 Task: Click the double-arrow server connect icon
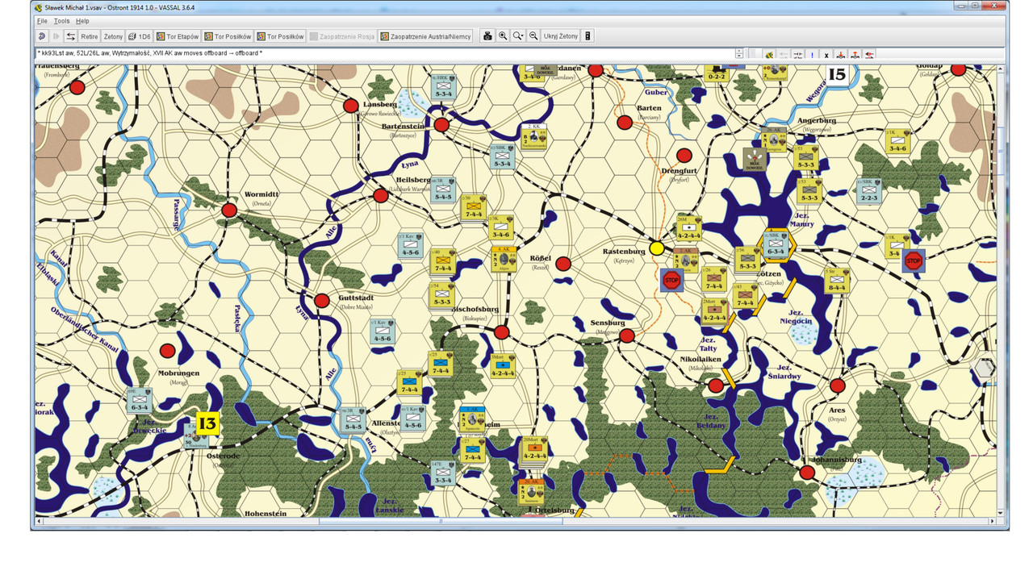pyautogui.click(x=71, y=36)
